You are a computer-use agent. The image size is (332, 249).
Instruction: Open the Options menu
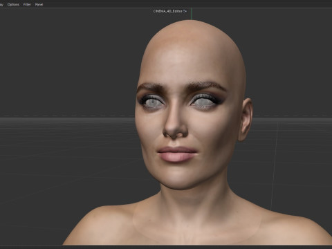(13, 5)
